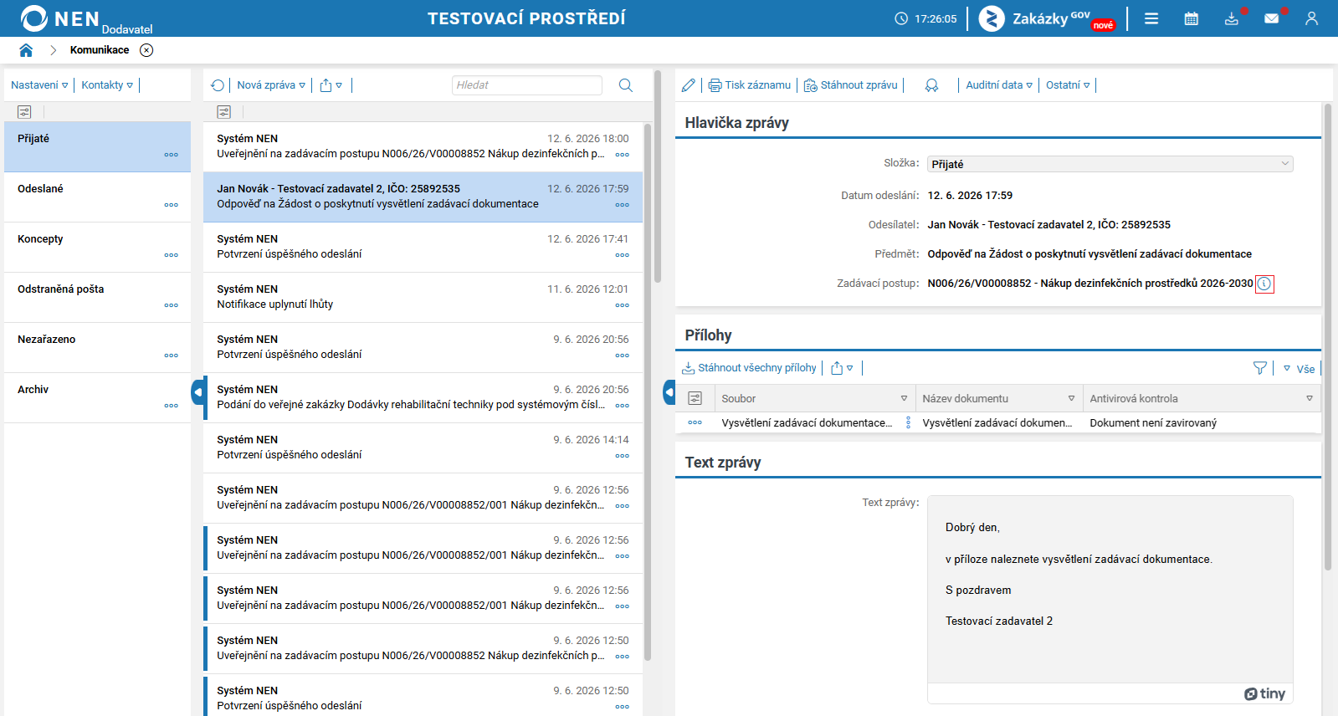Collapse the folder panel with left arrow handle
1338x716 pixels.
197,391
